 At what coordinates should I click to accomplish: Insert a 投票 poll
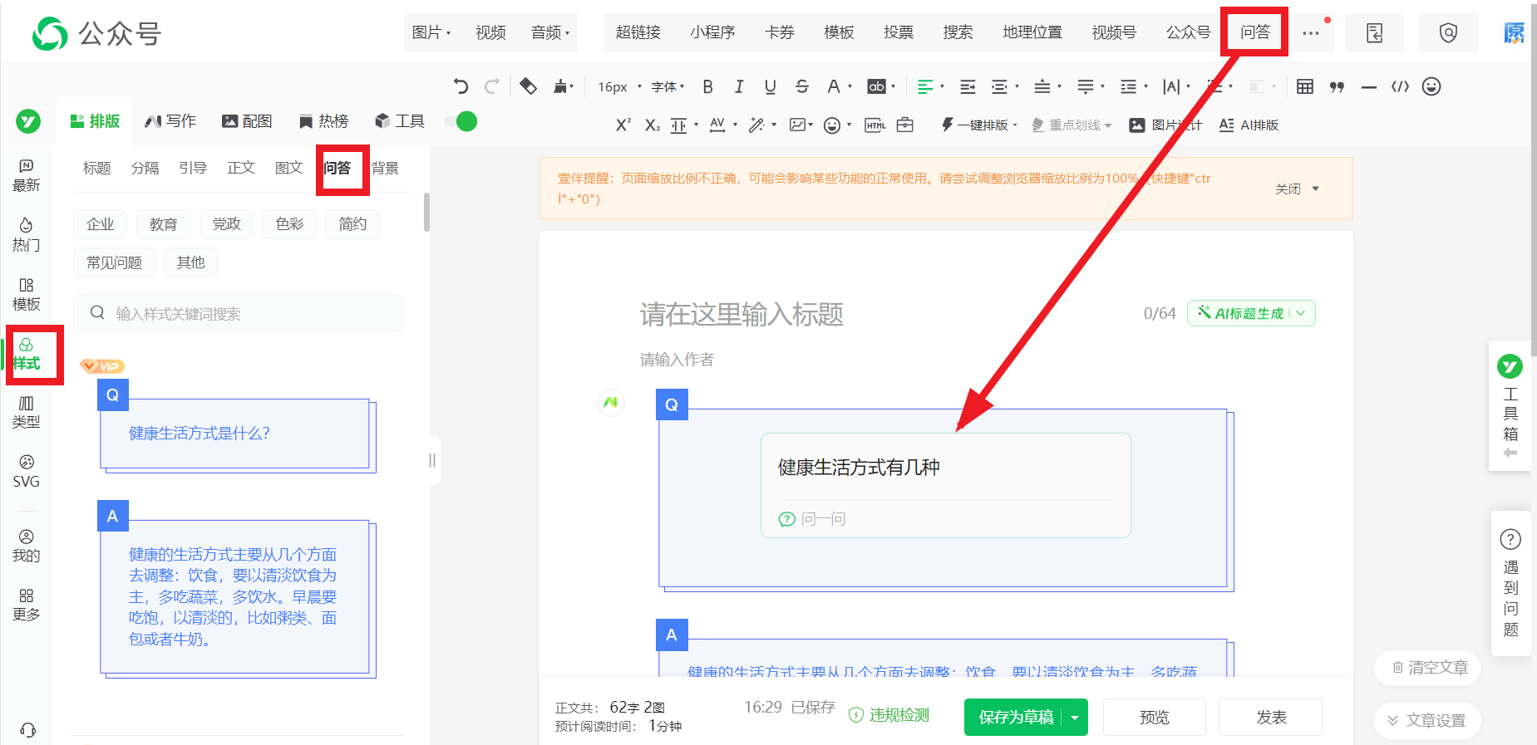pos(898,32)
